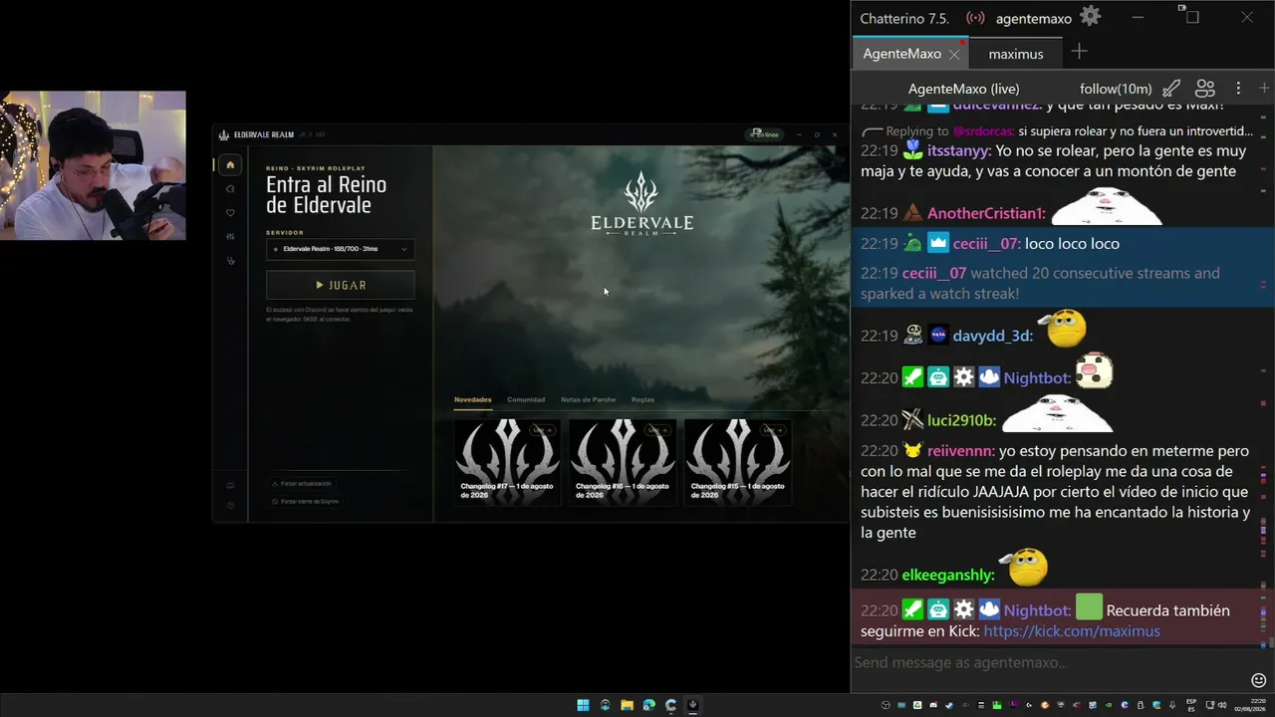1275x717 pixels.
Task: Click the ESP language indicator in the taskbar
Action: (x=1192, y=705)
